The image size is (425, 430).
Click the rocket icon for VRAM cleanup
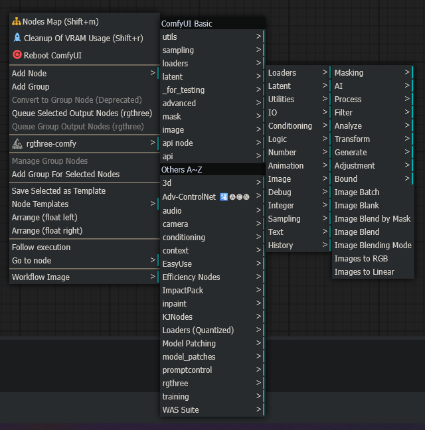click(x=17, y=38)
